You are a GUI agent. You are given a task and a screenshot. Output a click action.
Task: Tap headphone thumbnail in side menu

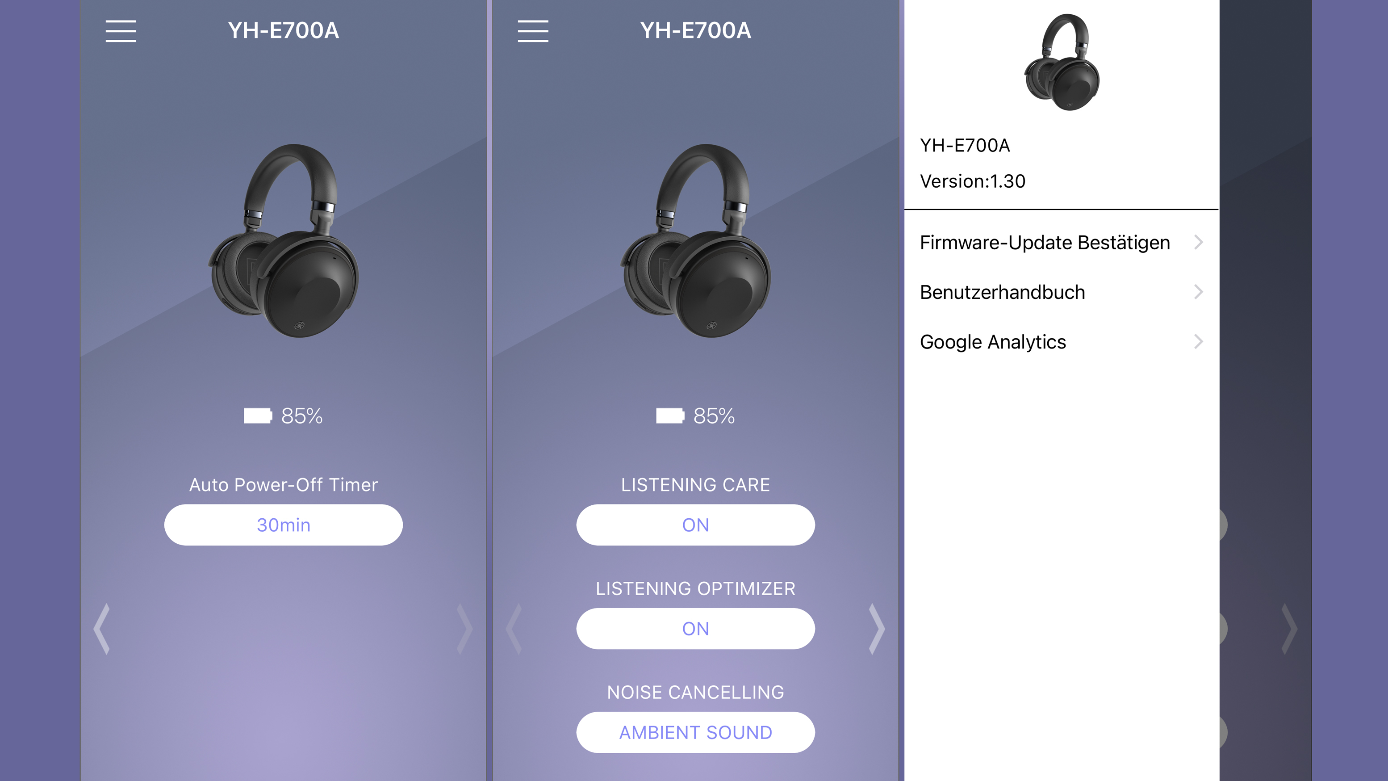pyautogui.click(x=1062, y=62)
